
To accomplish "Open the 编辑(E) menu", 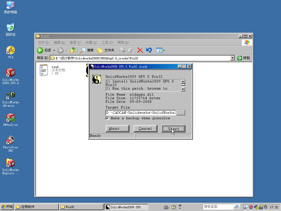I will [60, 43].
